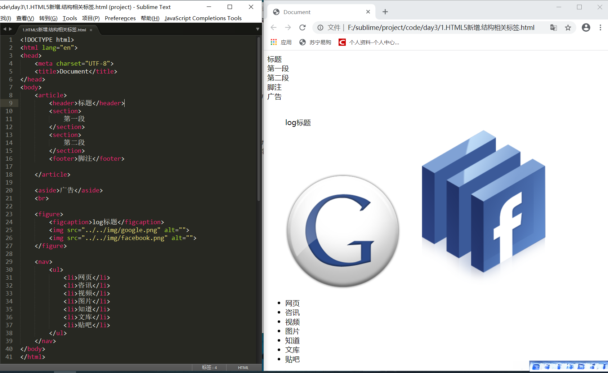The height and width of the screenshot is (373, 608).
Task: Click the figcaption code on line 24
Action: pyautogui.click(x=107, y=222)
